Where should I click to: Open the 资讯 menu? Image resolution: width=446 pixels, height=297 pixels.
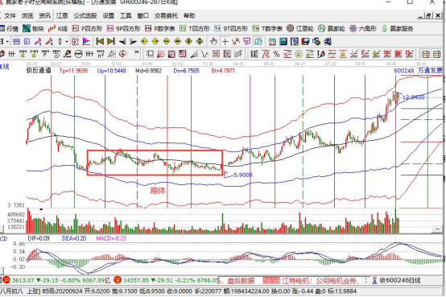pos(44,15)
